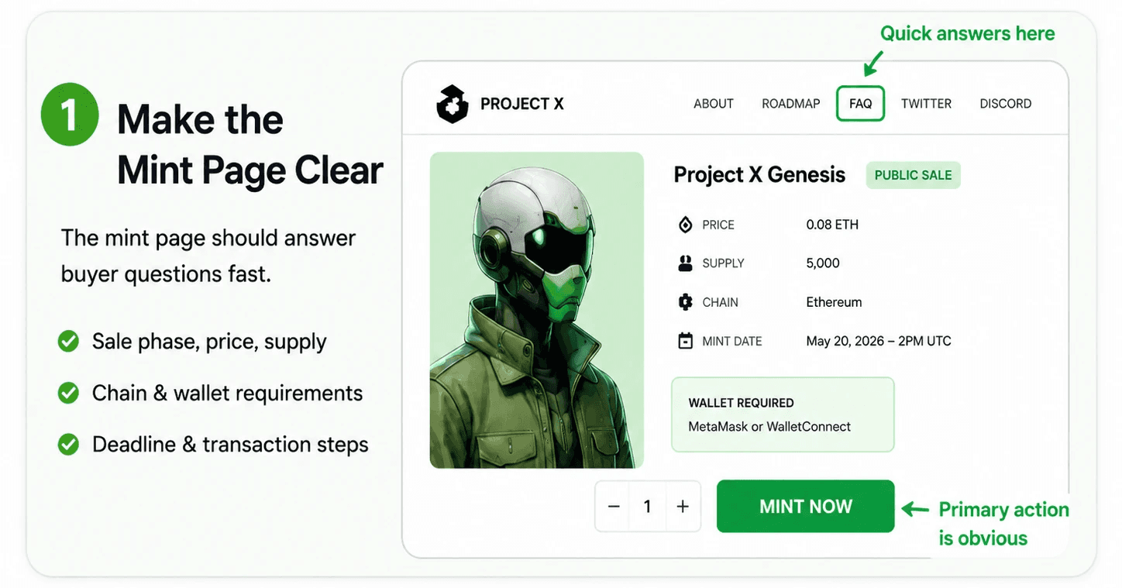
Task: Click the PUBLIC SALE badge
Action: (914, 175)
